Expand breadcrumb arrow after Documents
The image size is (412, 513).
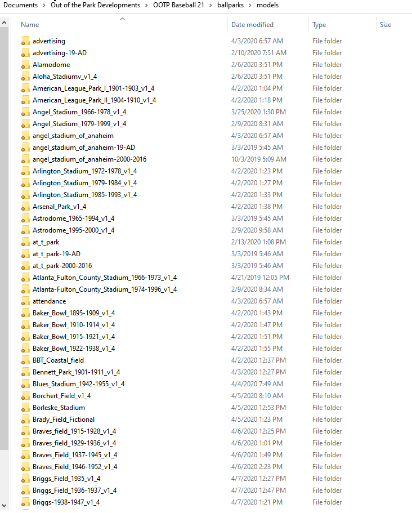44,5
